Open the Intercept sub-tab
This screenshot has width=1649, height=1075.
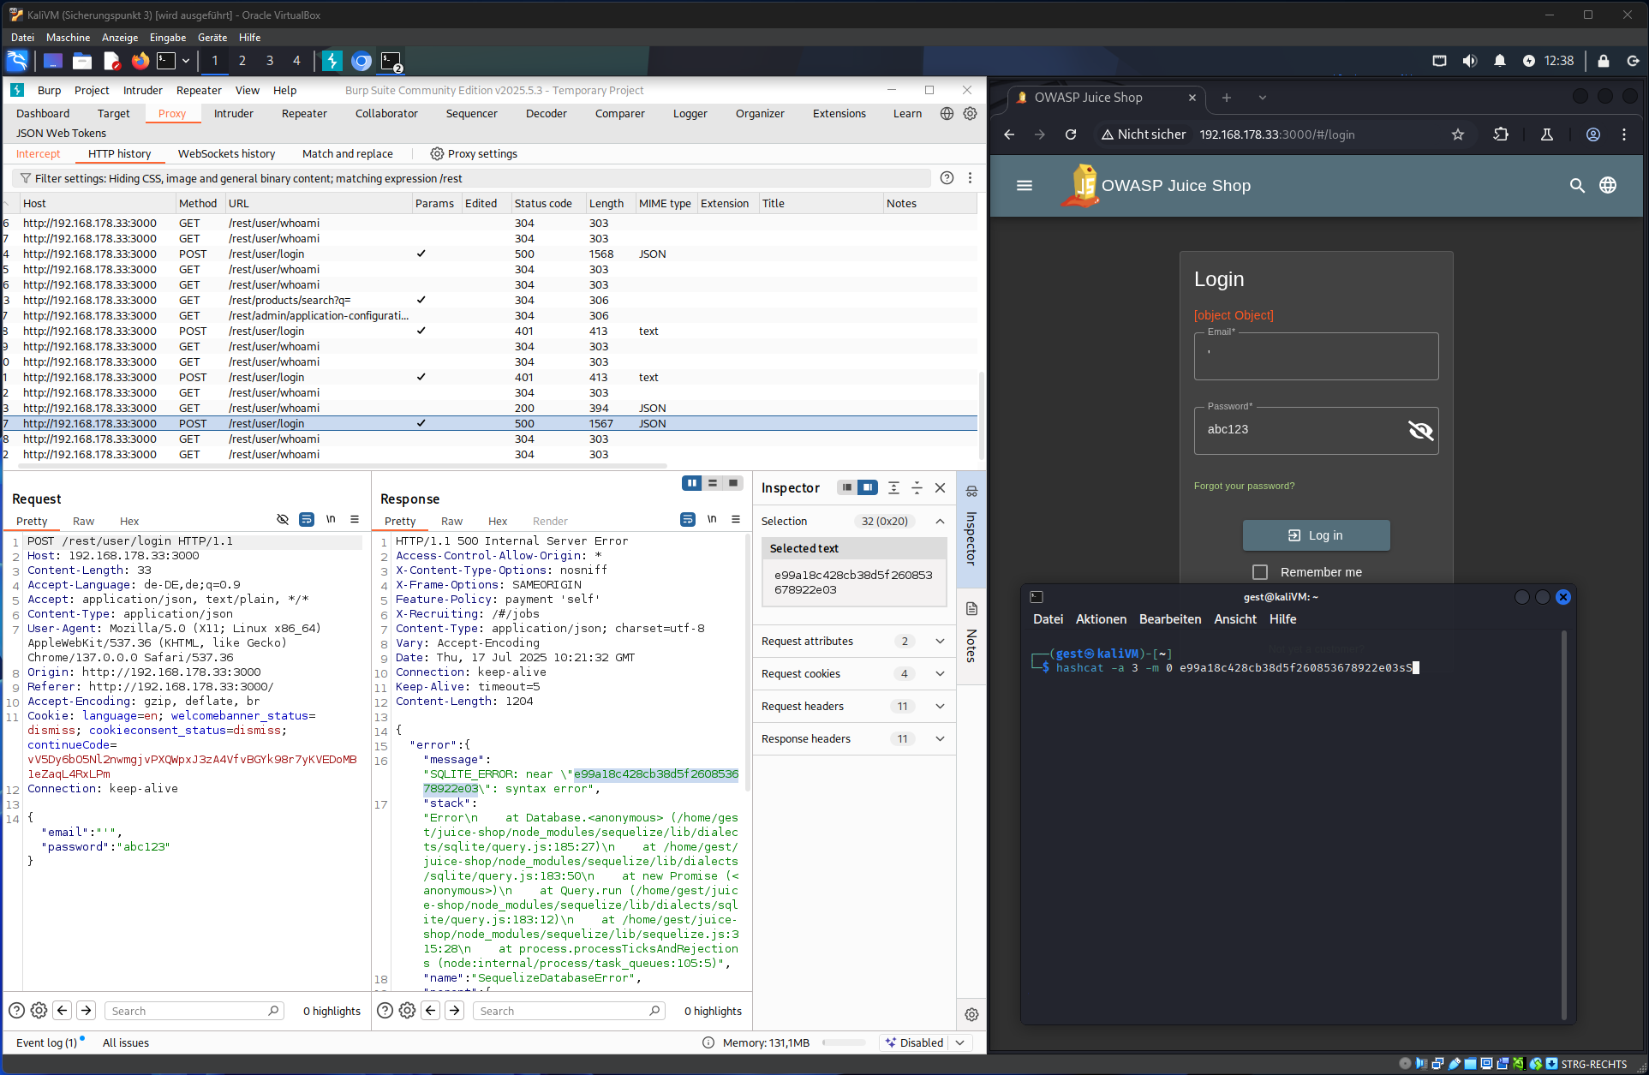click(x=39, y=154)
